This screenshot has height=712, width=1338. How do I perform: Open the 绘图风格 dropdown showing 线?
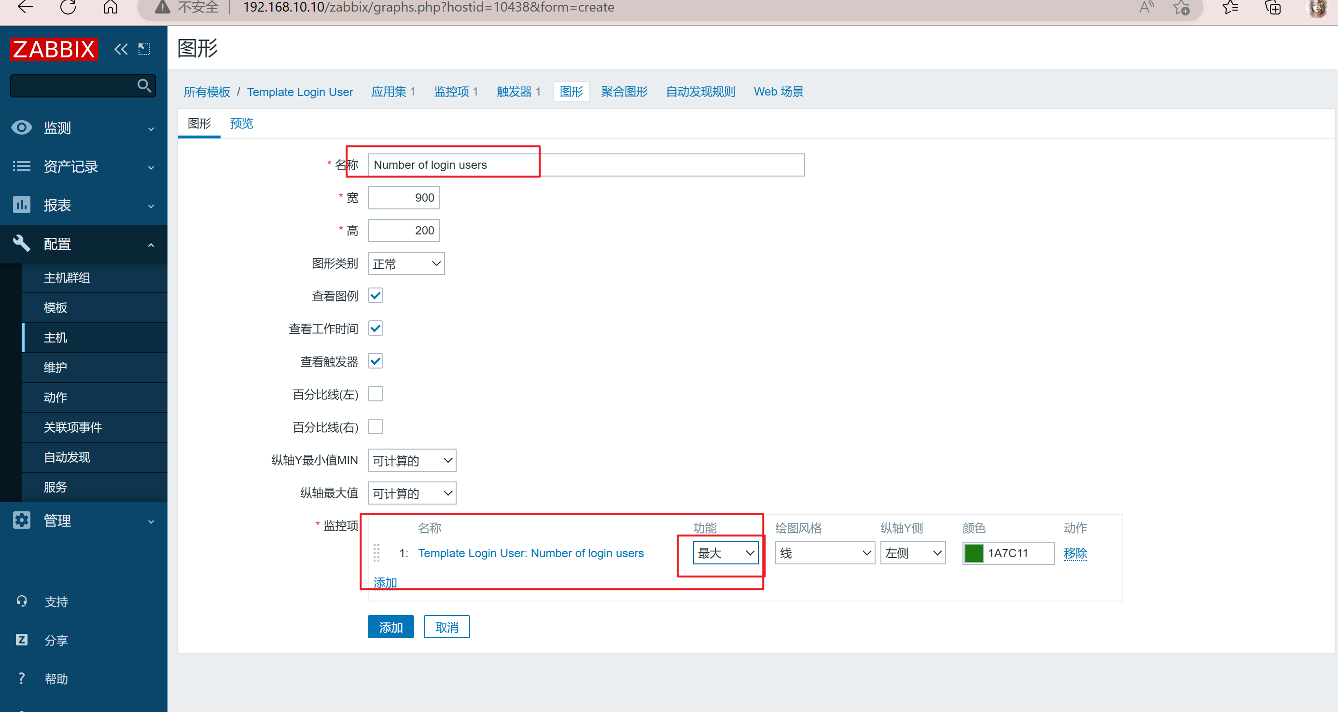pos(825,553)
